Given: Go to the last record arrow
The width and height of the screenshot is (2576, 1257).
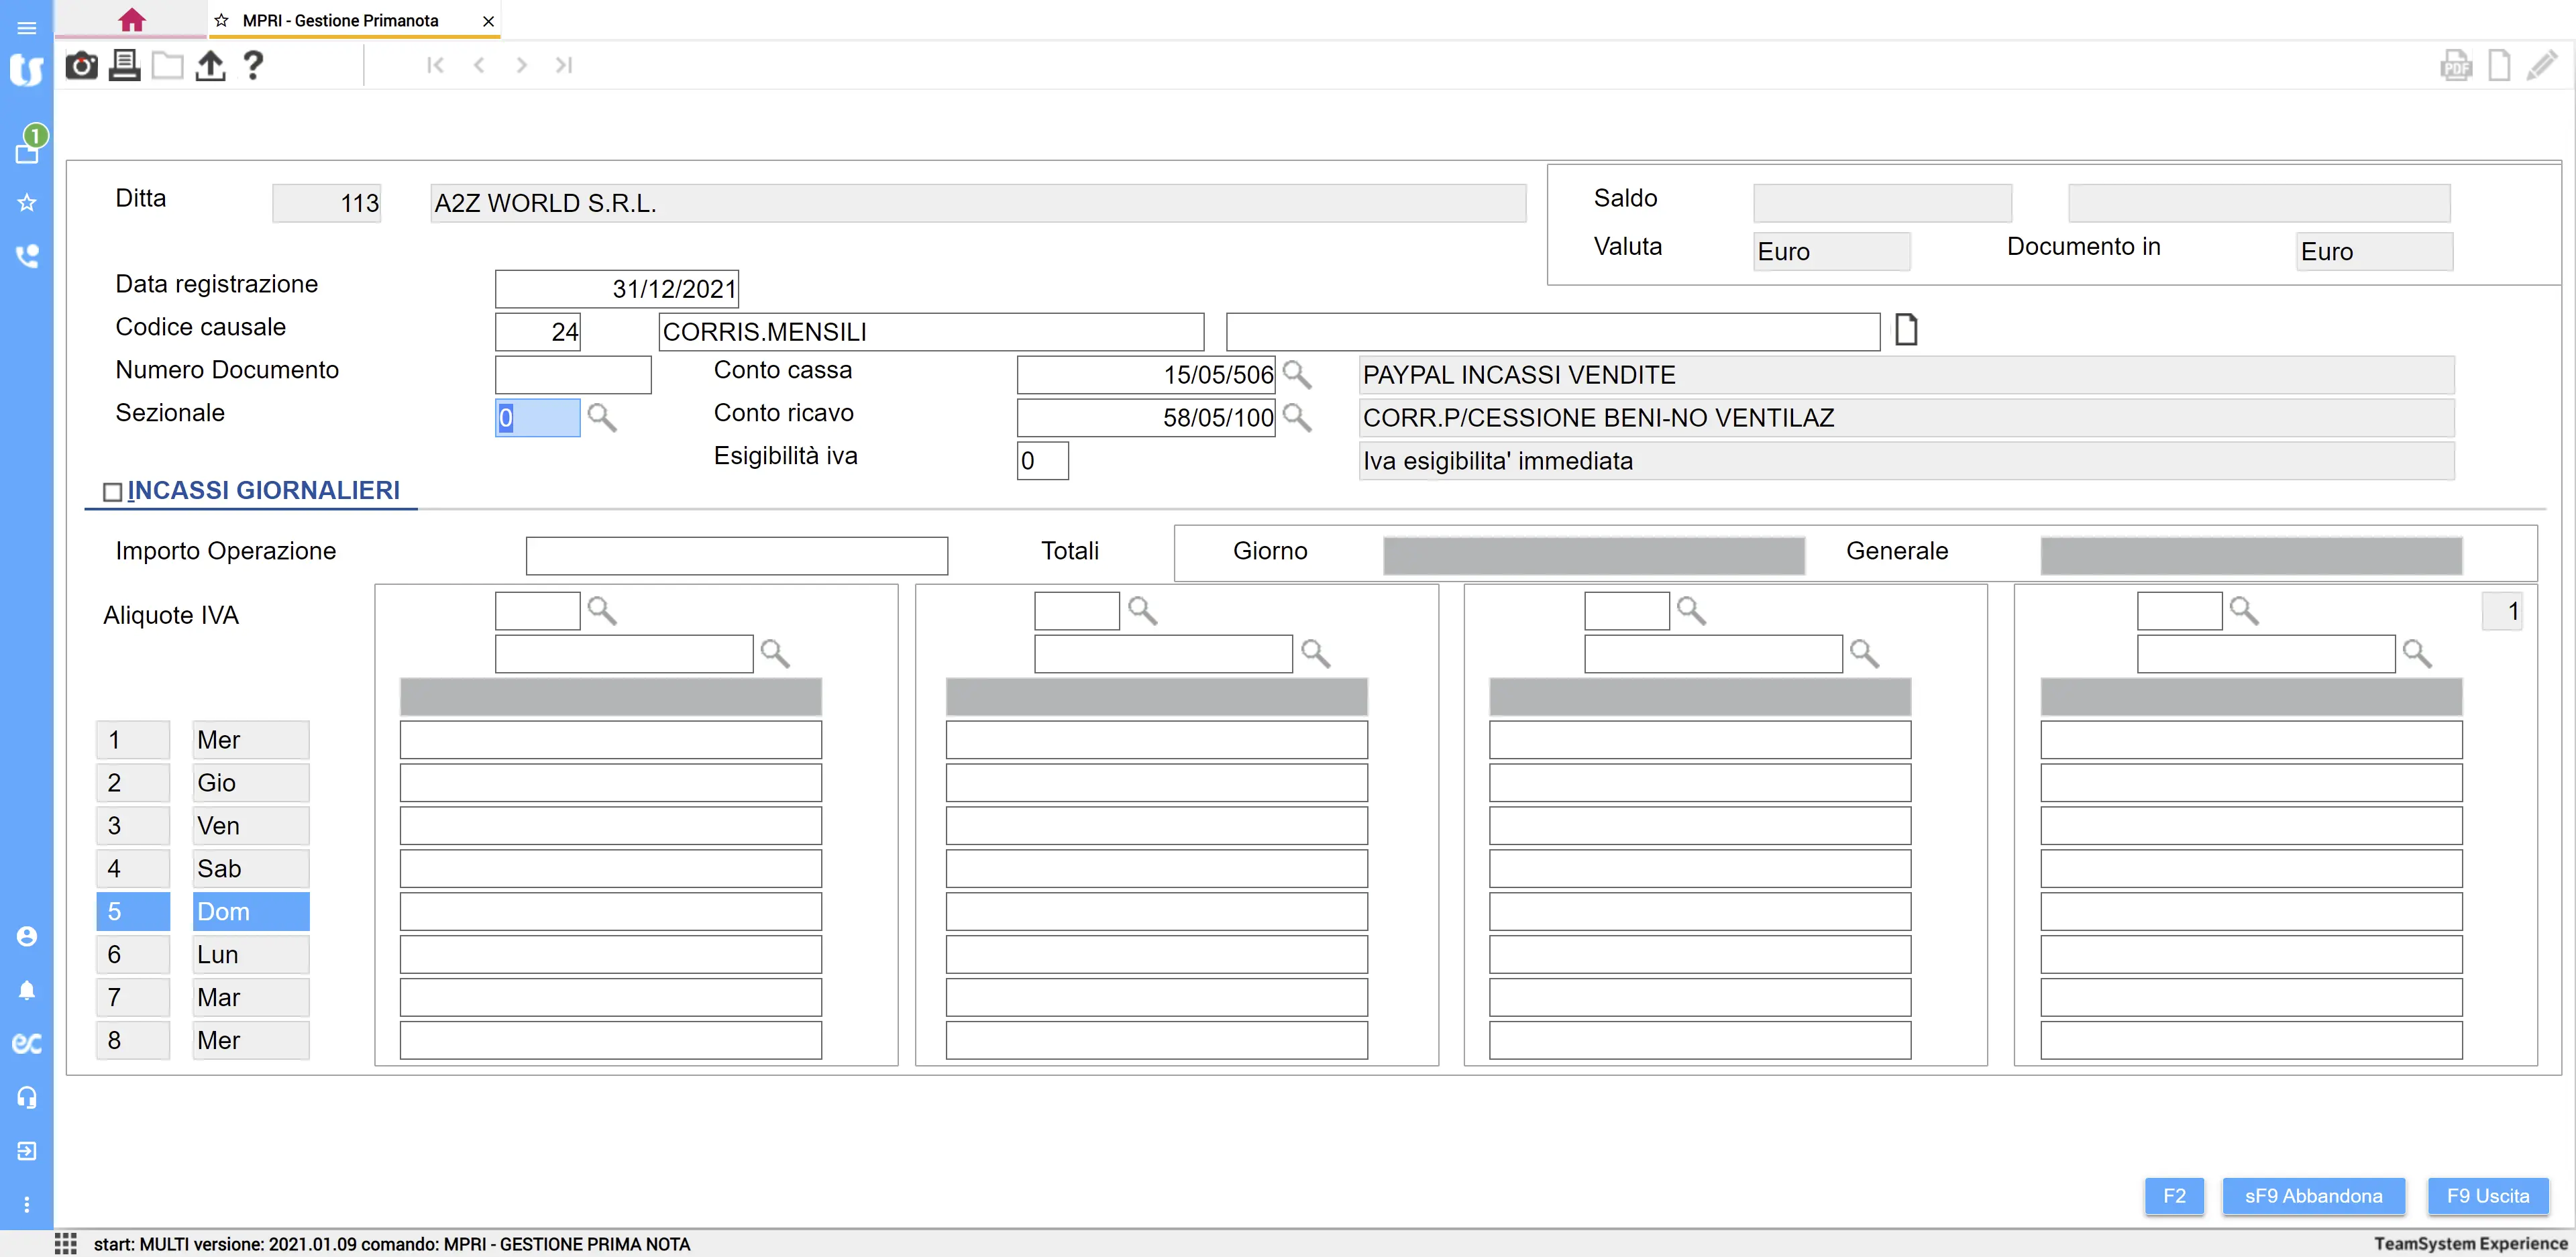Looking at the screenshot, I should (x=564, y=66).
